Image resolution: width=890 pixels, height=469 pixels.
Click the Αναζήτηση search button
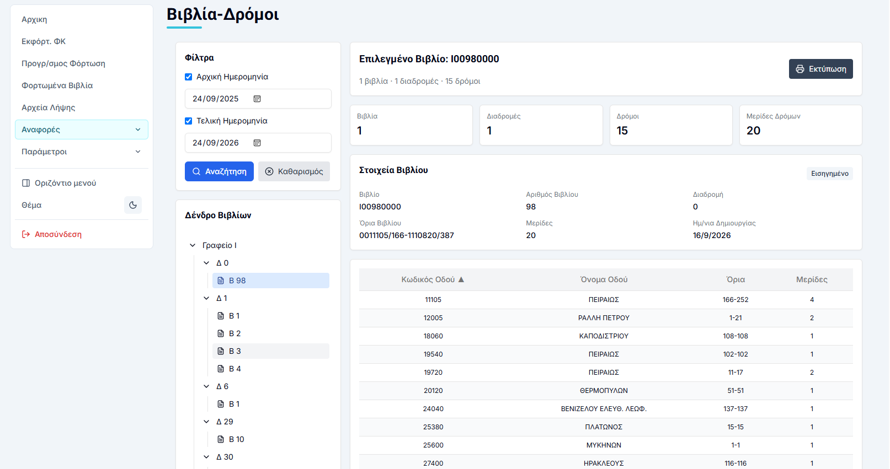219,171
